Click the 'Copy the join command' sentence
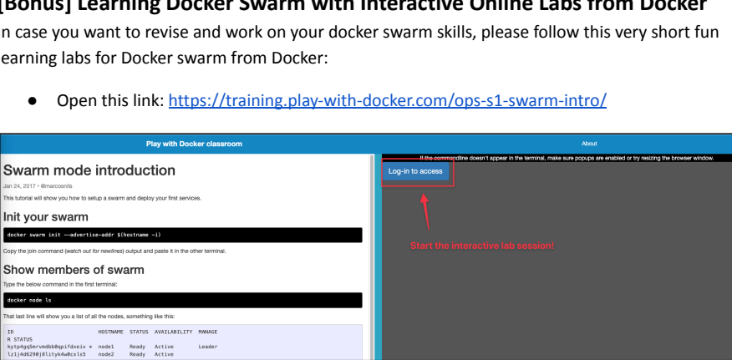732x360 pixels. click(x=114, y=251)
